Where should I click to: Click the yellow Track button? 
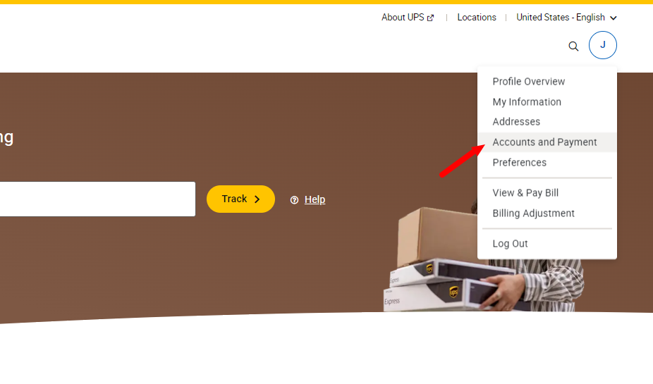[240, 199]
